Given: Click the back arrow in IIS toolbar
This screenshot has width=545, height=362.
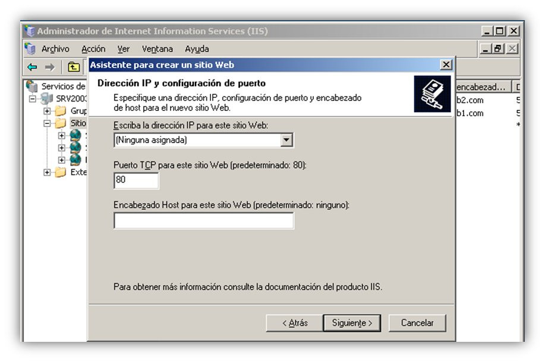Looking at the screenshot, I should (32, 66).
